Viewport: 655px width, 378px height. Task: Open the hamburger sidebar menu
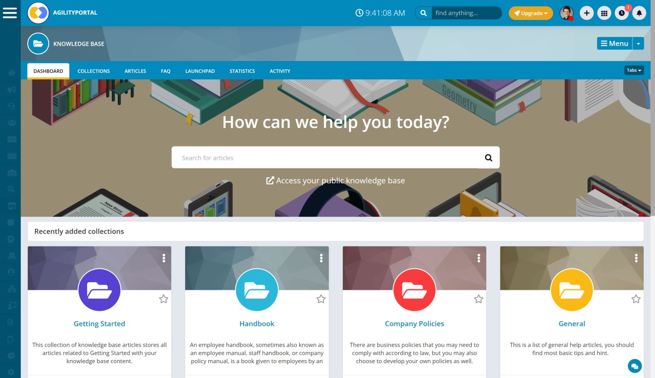tap(10, 13)
